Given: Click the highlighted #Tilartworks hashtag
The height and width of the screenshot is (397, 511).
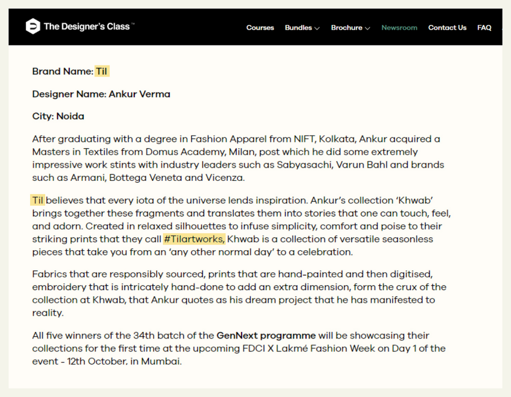Looking at the screenshot, I should [194, 239].
